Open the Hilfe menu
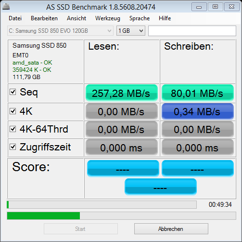The image size is (242, 242). (x=165, y=18)
